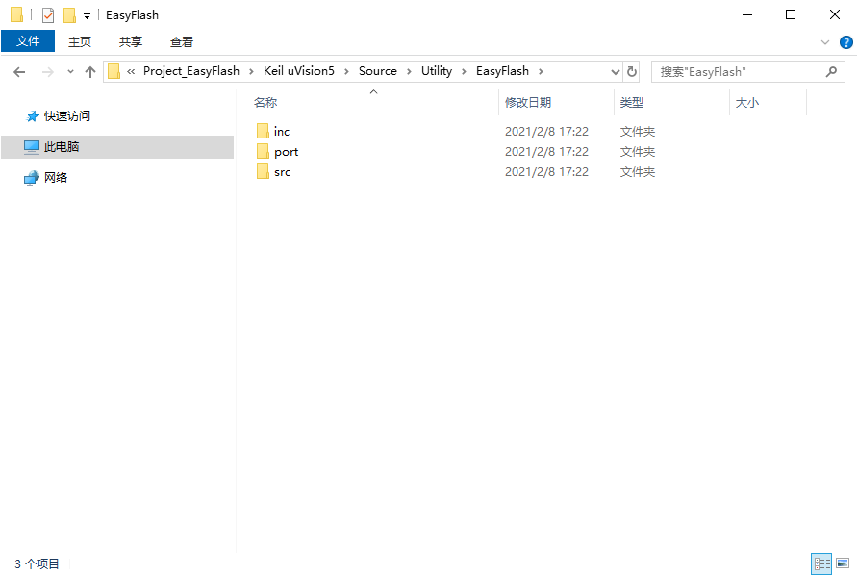
Task: Click the 文件夹 type of src
Action: [638, 172]
